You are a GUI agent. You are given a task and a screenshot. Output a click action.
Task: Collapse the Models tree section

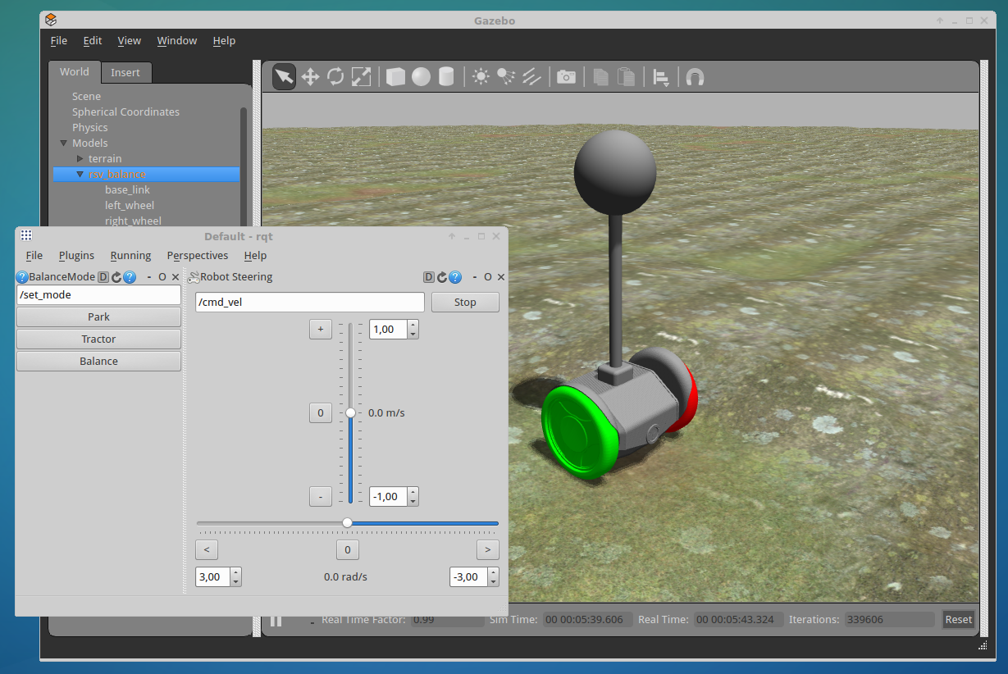click(x=64, y=143)
